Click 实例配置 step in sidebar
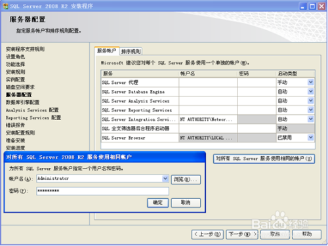The height and width of the screenshot is (246, 328). point(15,79)
